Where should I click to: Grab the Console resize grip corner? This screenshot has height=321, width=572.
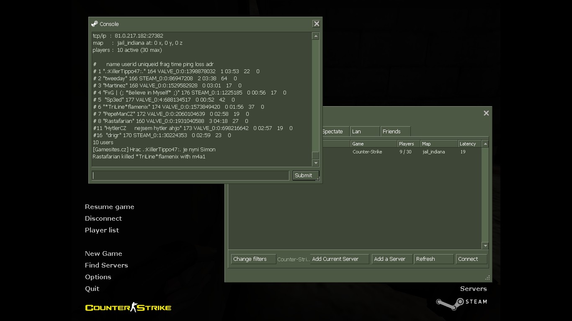click(x=318, y=179)
